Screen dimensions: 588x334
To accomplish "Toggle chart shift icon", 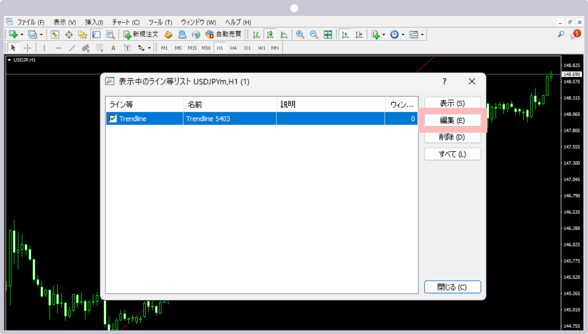I will point(359,34).
